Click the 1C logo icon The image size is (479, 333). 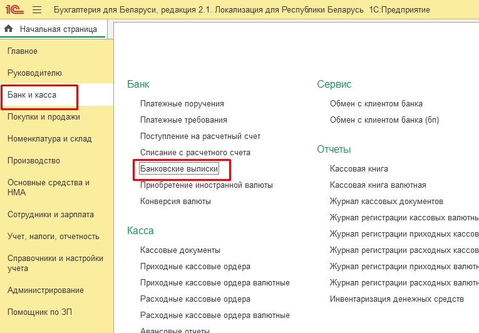tap(14, 10)
